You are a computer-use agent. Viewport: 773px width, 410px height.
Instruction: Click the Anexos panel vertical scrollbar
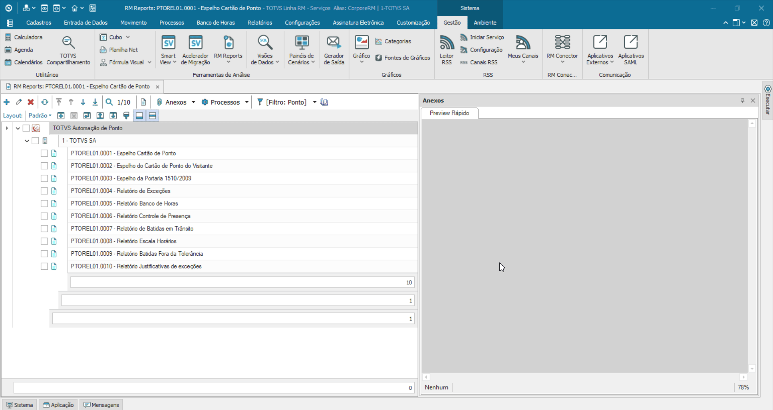[x=752, y=246]
